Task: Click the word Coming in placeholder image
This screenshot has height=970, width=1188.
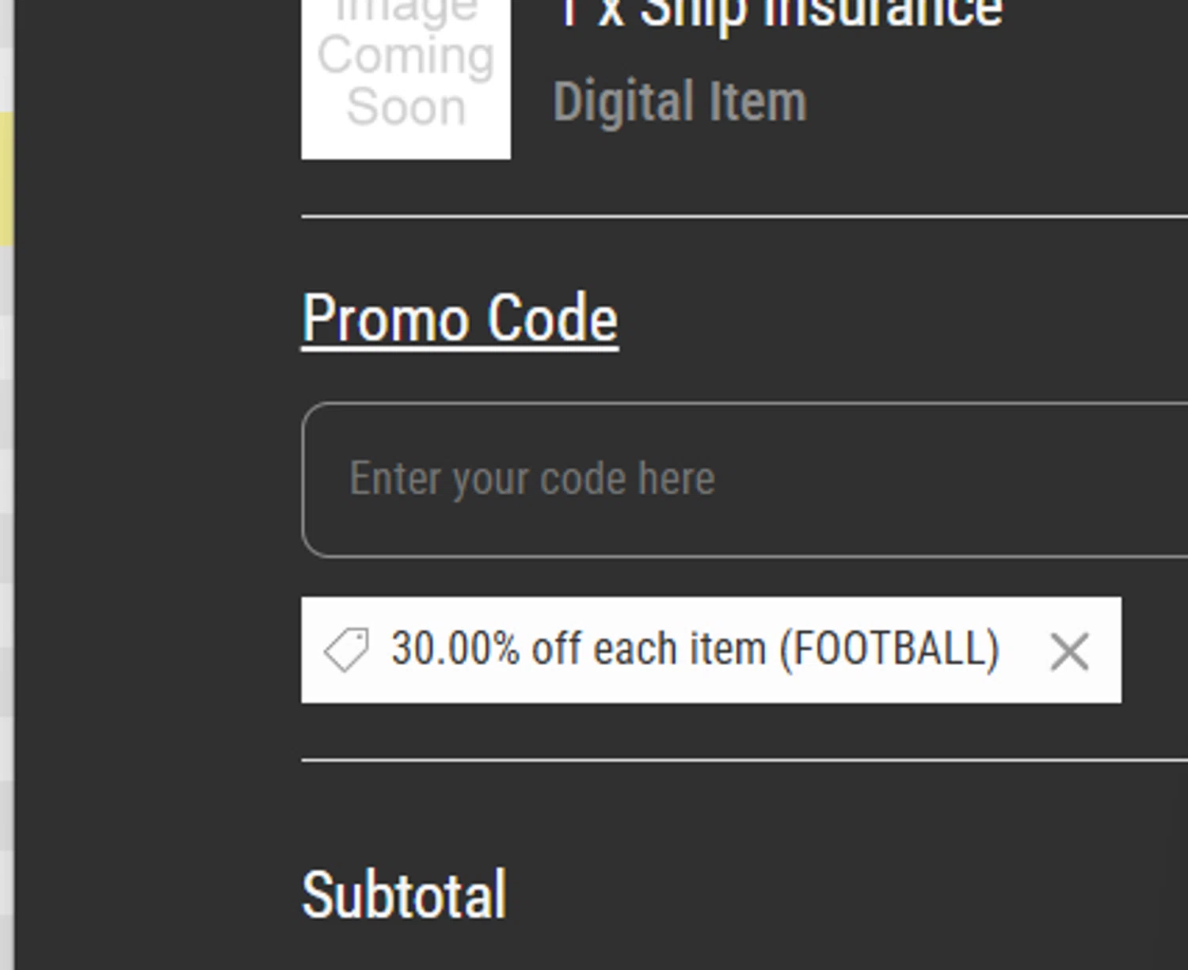Action: point(406,55)
